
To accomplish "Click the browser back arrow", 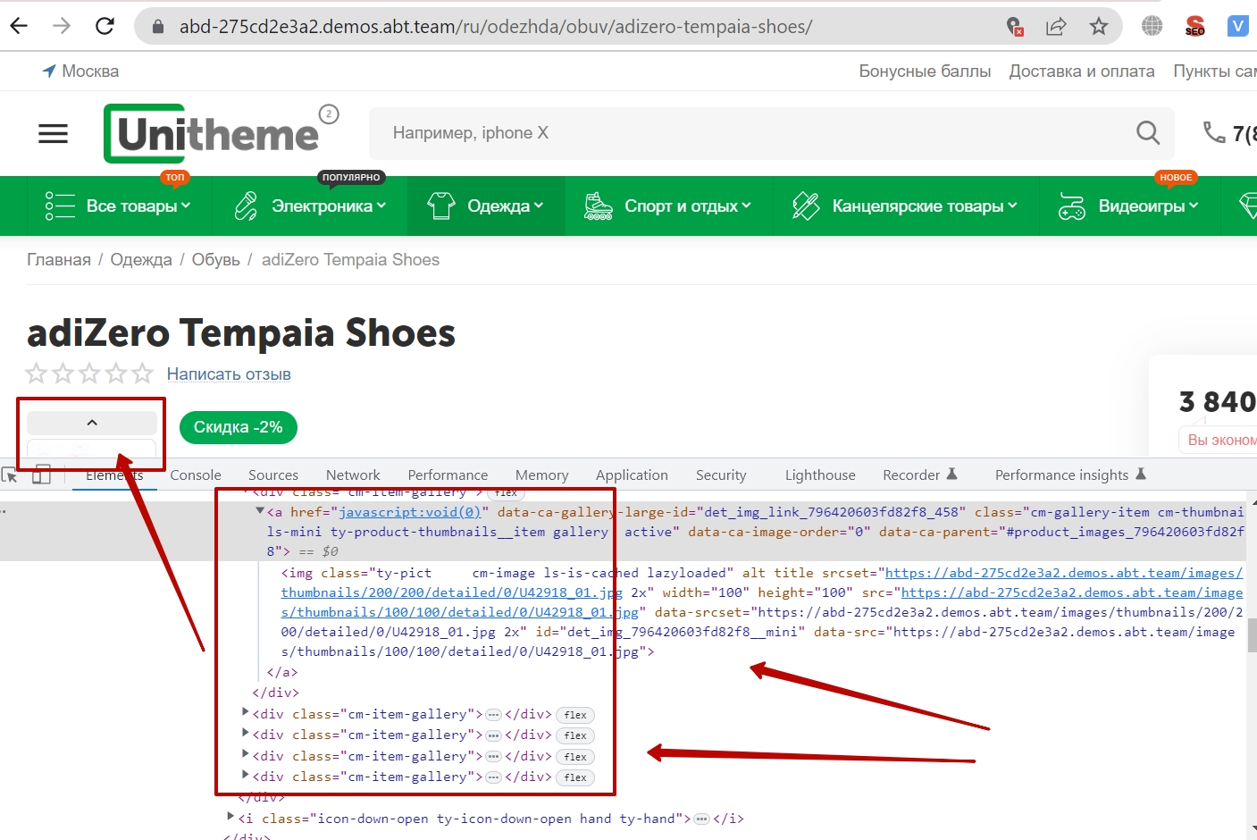I will pos(19,26).
